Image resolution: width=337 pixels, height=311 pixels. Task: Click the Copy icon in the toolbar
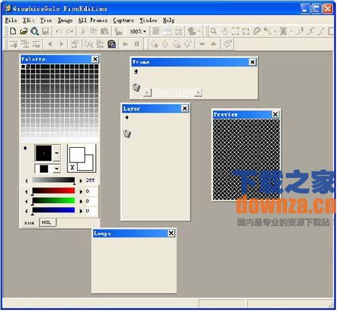(94, 31)
